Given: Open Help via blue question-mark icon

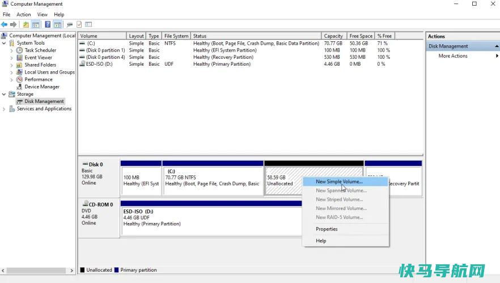Looking at the screenshot, I should (x=48, y=24).
